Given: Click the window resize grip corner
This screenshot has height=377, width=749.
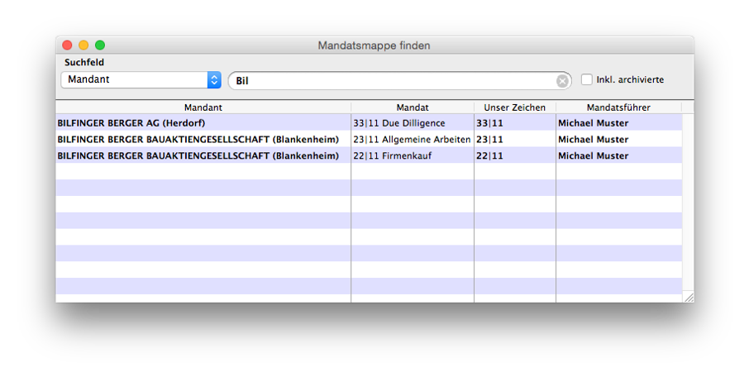Looking at the screenshot, I should point(689,297).
